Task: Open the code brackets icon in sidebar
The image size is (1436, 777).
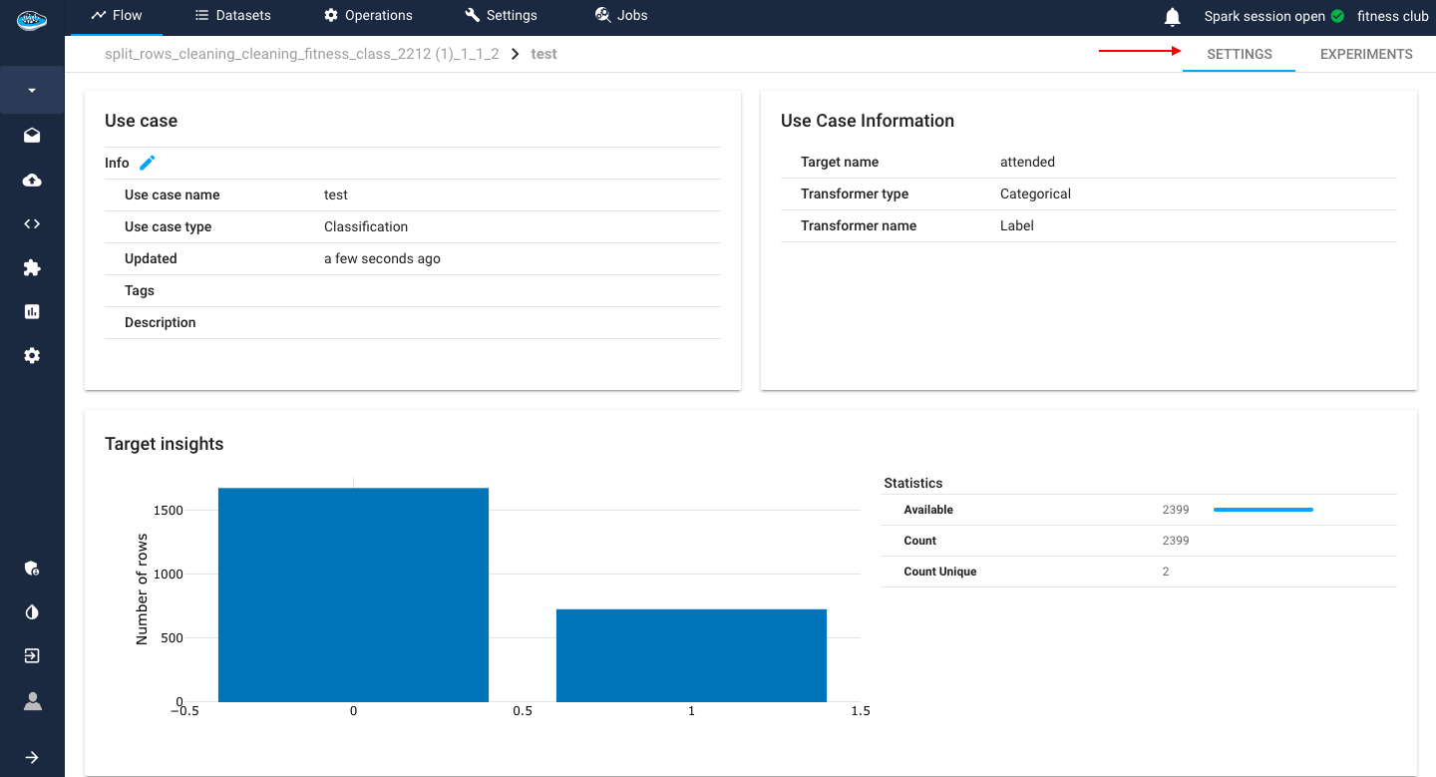Action: tap(32, 223)
